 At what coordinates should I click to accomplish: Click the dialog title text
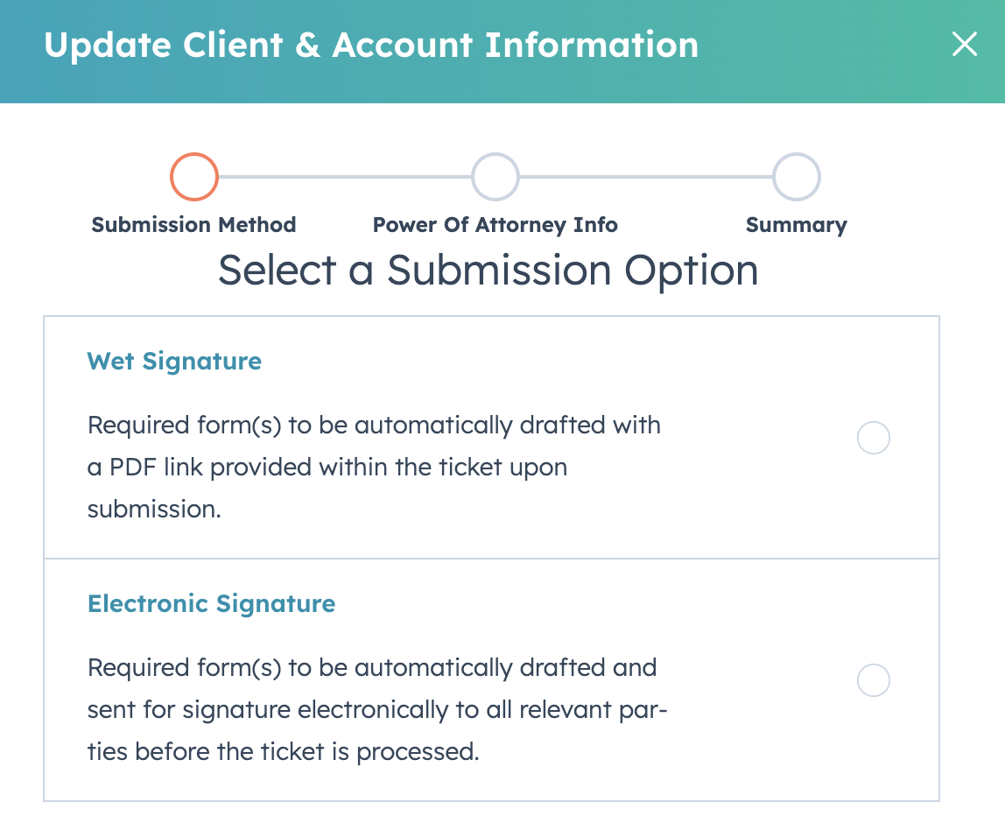[x=372, y=45]
